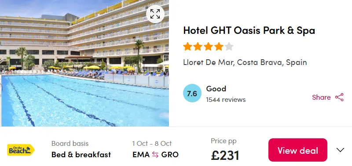Open the Hotel GHT Oasis Park & Spa title
The width and height of the screenshot is (352, 166).
coord(249,30)
